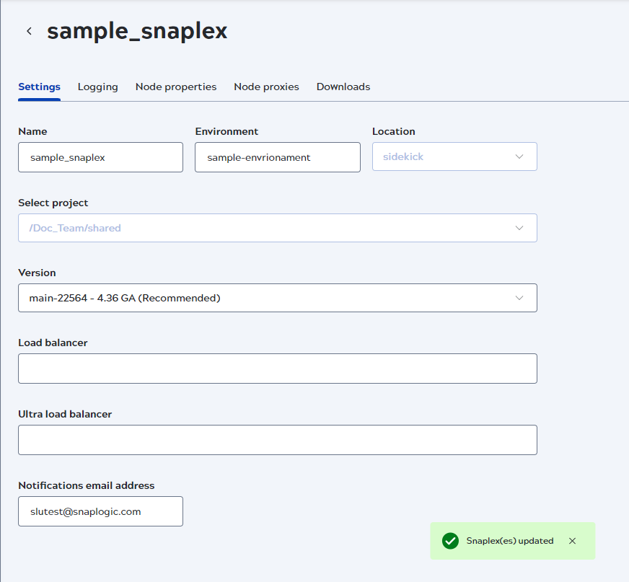Select the Settings tab
Image resolution: width=629 pixels, height=582 pixels.
tap(39, 87)
